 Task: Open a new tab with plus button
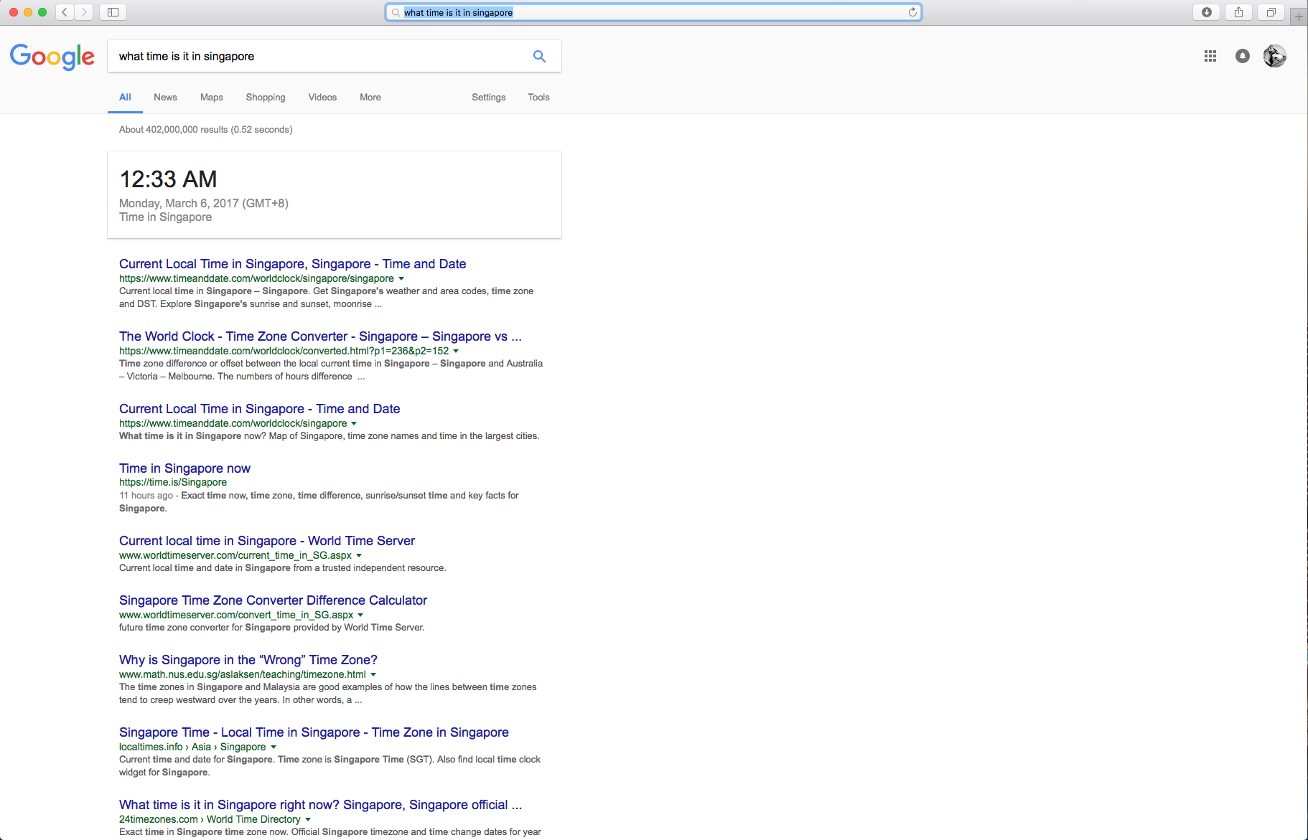(1299, 16)
